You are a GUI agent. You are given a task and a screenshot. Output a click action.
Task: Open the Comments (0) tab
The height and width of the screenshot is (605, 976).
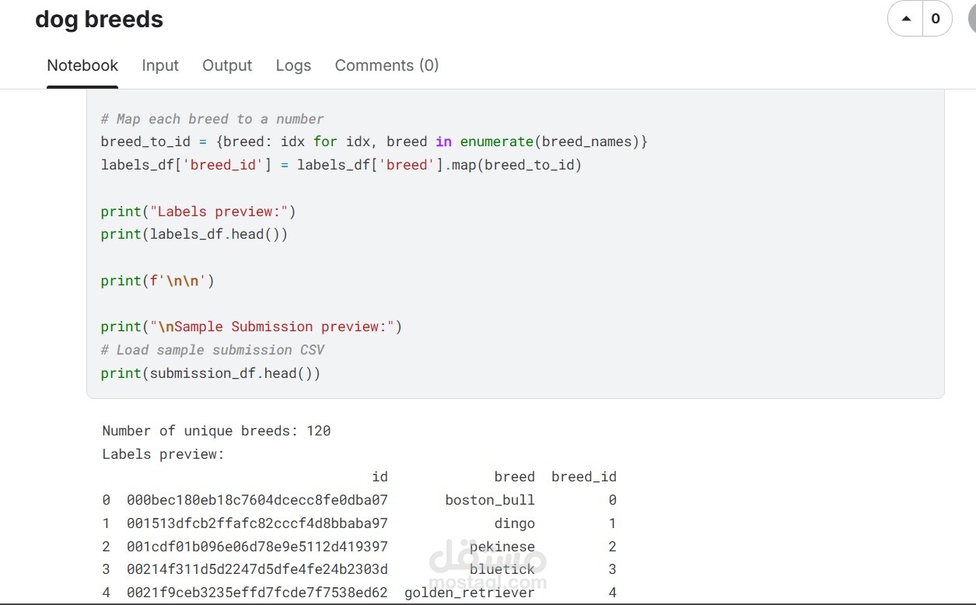[x=387, y=65]
